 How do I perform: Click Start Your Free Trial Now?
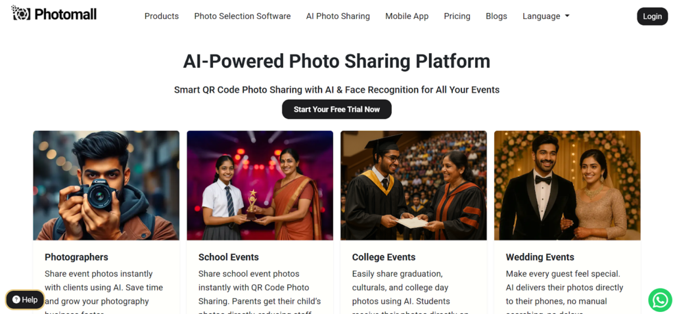point(336,109)
